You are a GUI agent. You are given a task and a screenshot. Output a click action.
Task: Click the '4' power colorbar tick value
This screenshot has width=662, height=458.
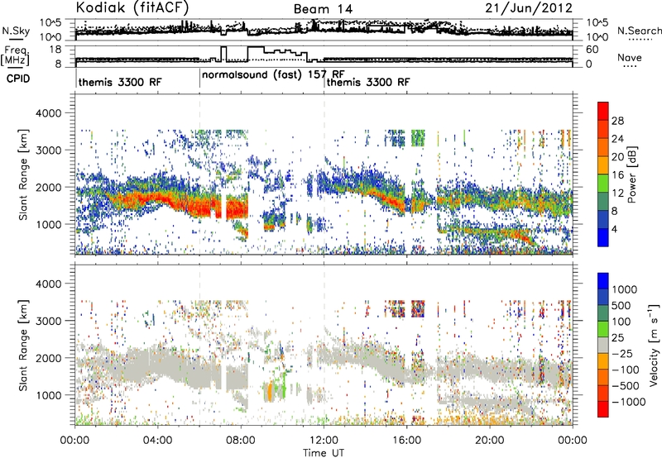click(x=615, y=229)
